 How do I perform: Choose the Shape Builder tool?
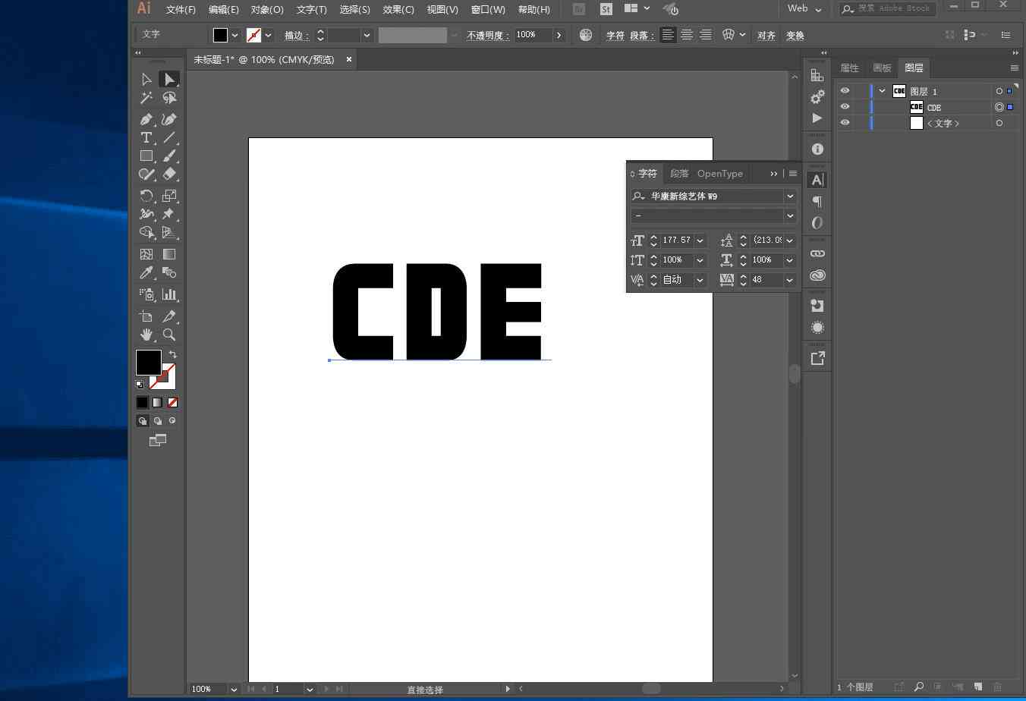point(146,232)
